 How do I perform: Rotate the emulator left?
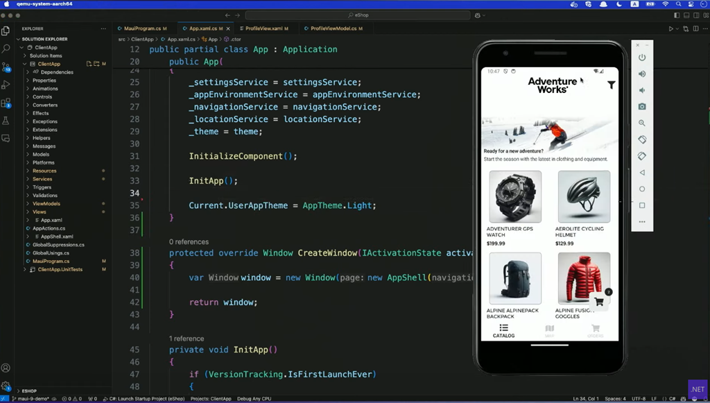point(642,139)
